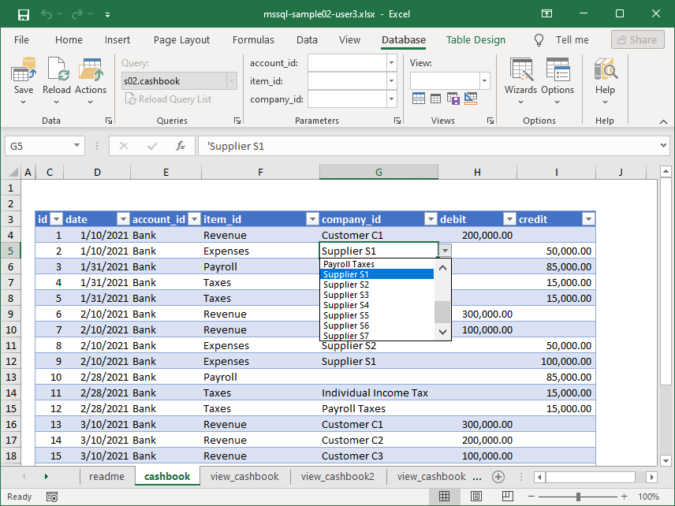Screen dimensions: 675x506
Task: Open the account_id parameter dropdown
Action: tap(390, 62)
